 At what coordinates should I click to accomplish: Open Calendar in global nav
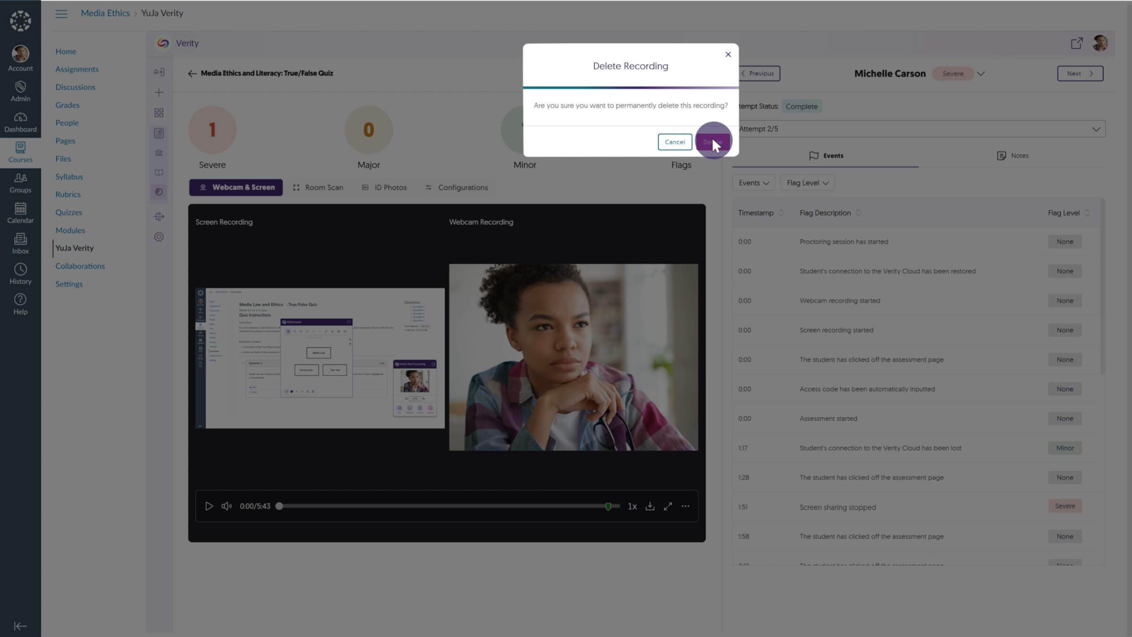coord(20,213)
